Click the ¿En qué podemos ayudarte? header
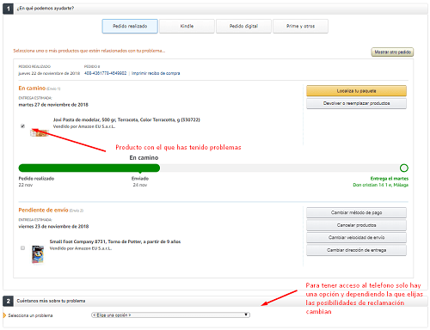430x330 pixels. click(x=45, y=9)
